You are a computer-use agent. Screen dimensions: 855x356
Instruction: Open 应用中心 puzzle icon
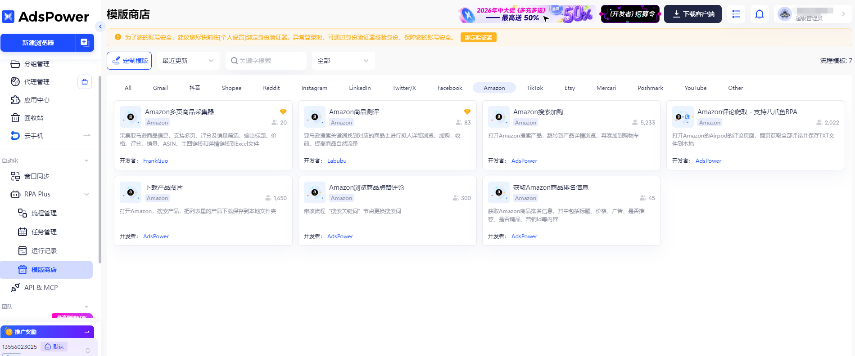point(15,100)
